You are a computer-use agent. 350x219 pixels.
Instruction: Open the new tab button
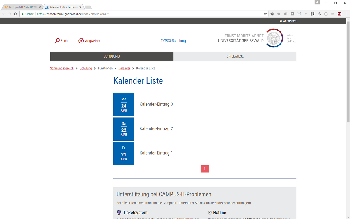click(x=88, y=7)
